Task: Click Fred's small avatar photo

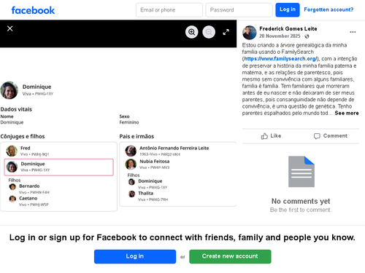Action: (x=12, y=151)
